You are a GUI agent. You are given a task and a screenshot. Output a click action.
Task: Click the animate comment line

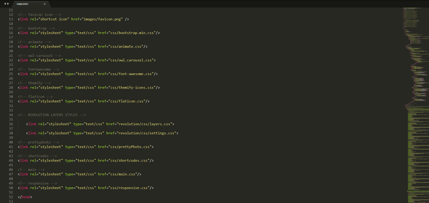pyautogui.click(x=34, y=42)
